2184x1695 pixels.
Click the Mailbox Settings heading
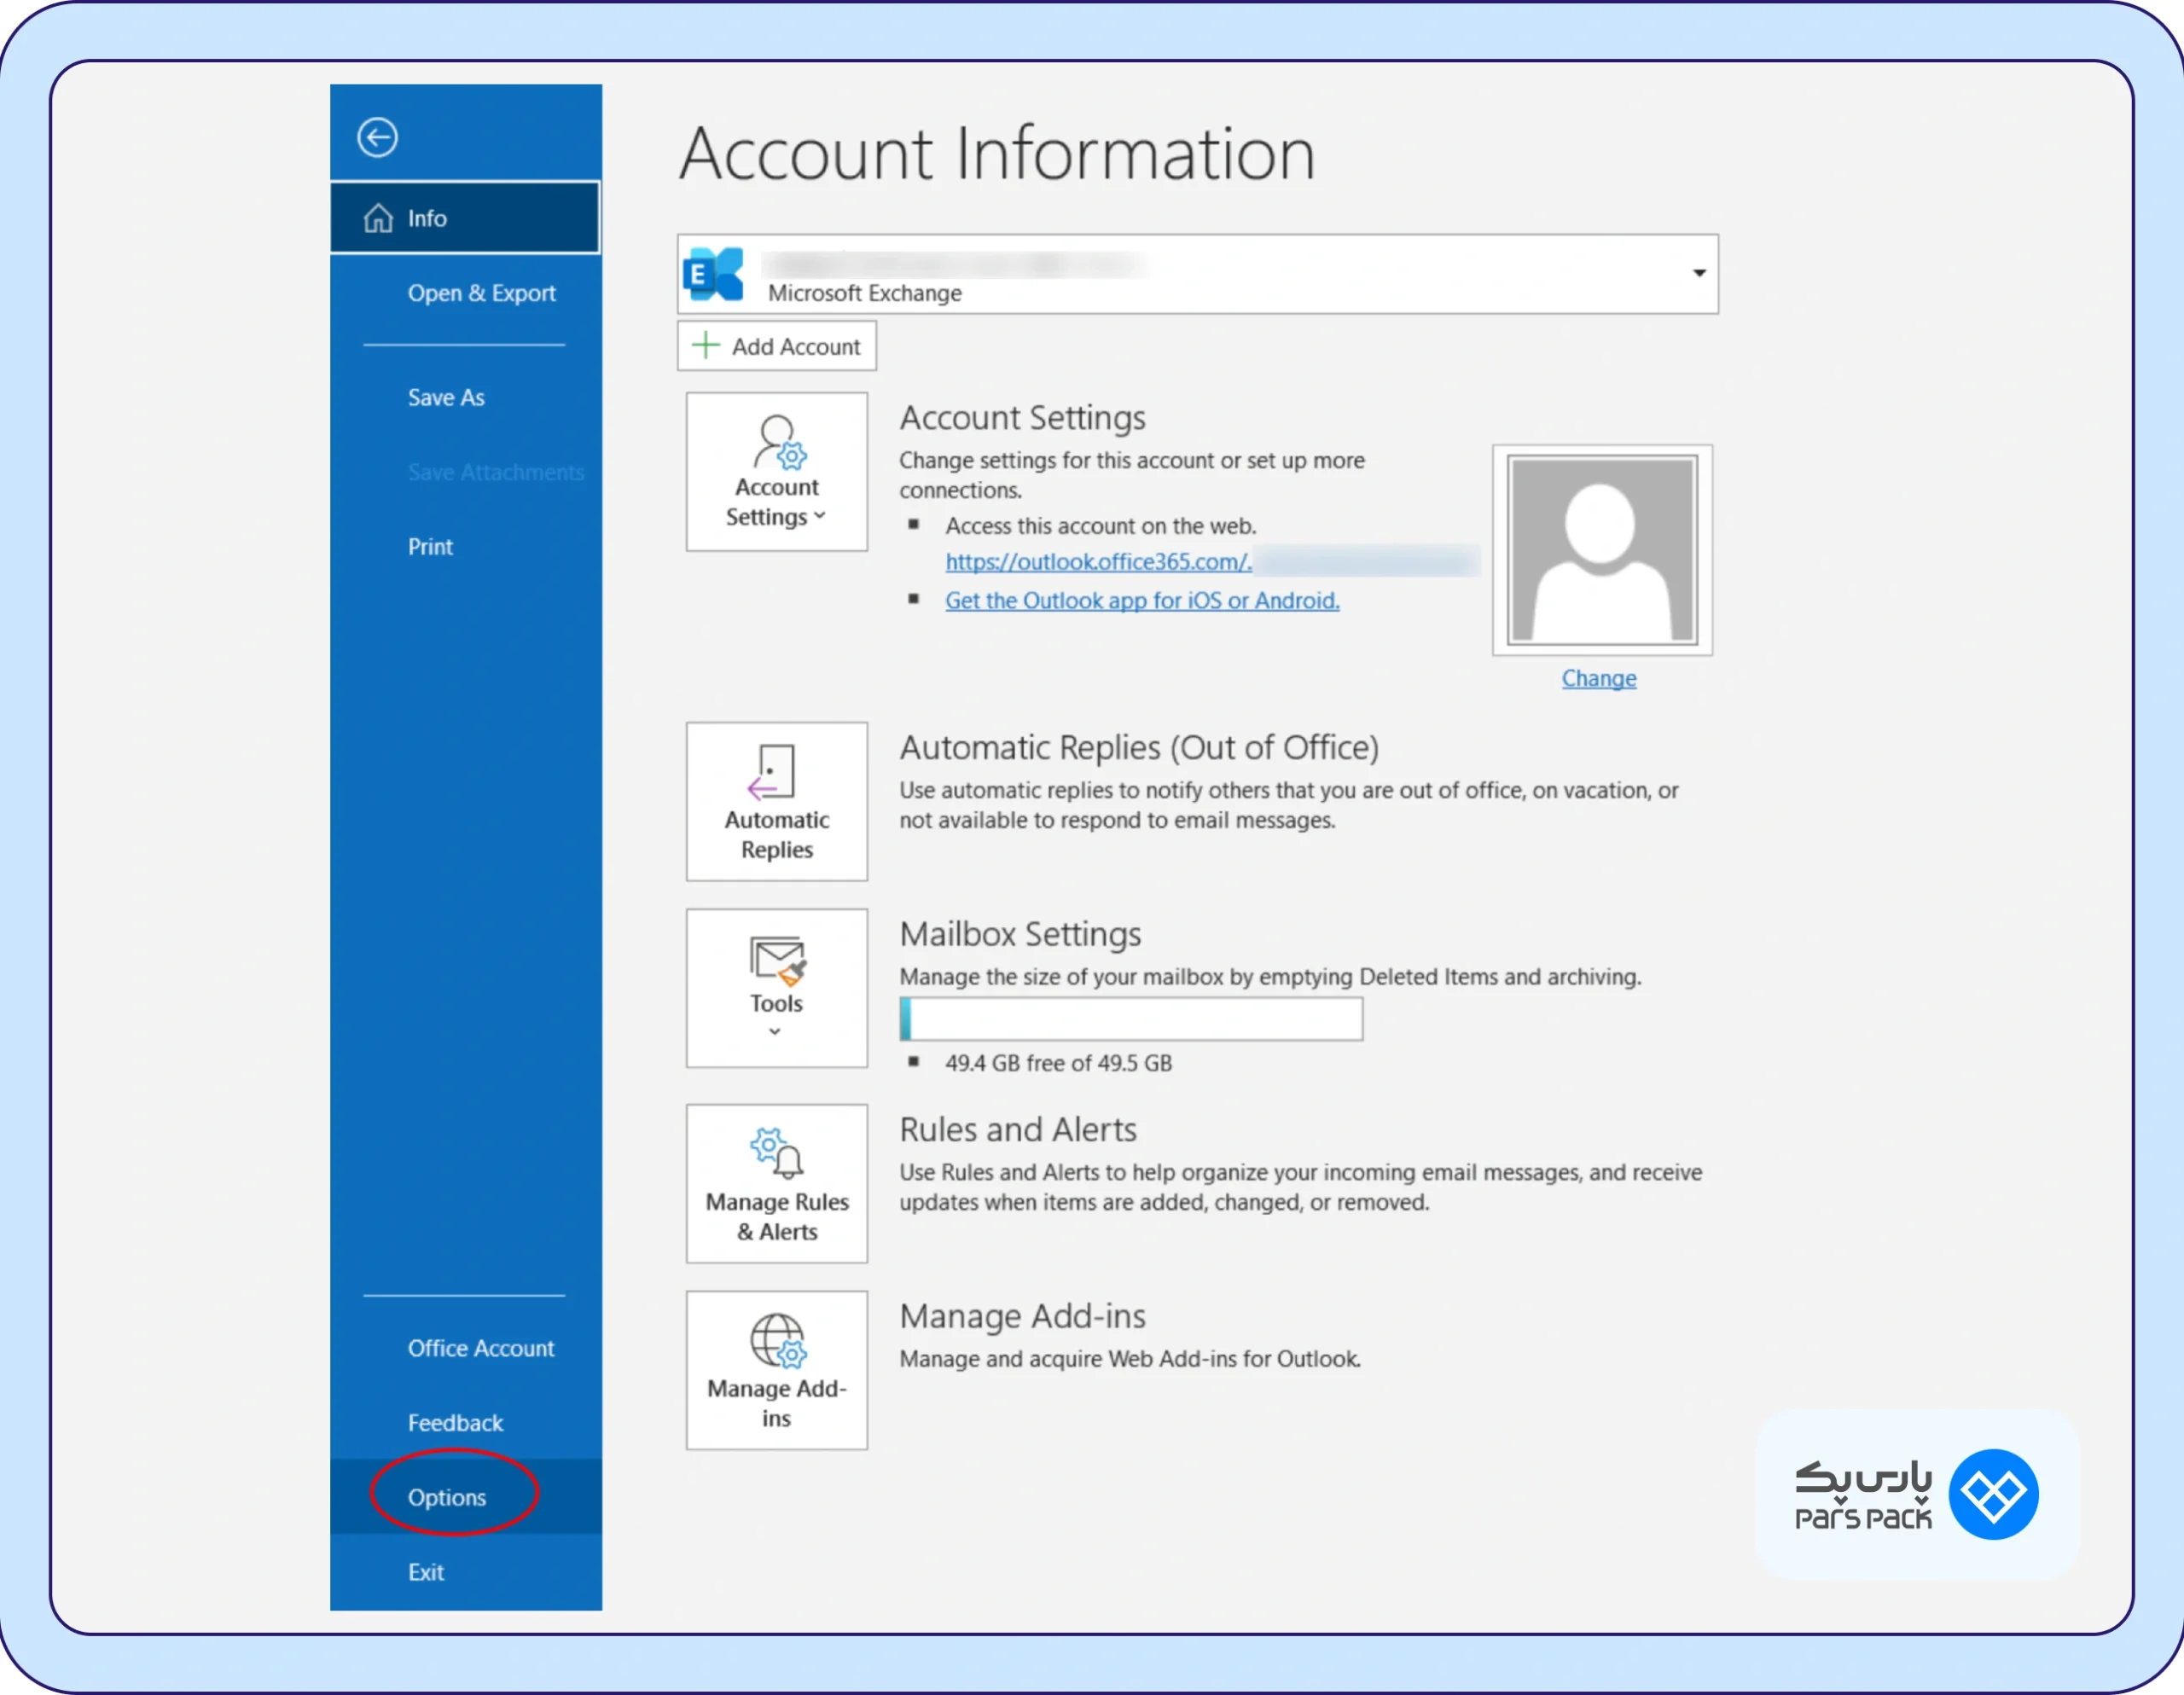click(1020, 934)
